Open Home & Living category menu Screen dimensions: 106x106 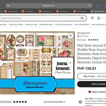tap(31, 25)
